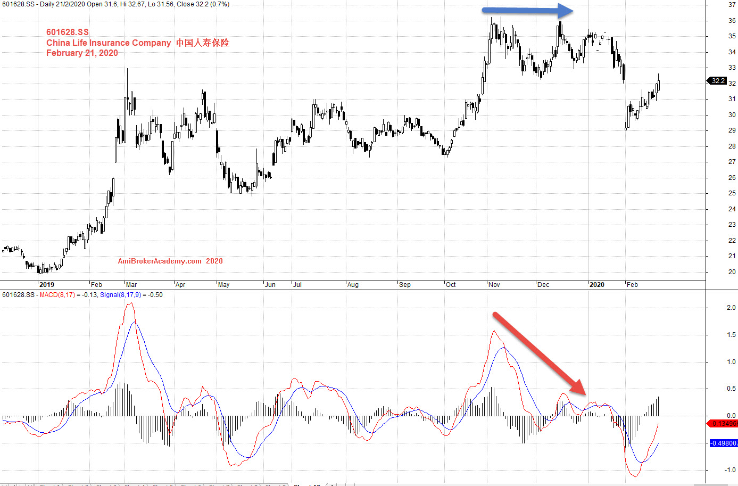Select the red 601628.SS ticker annotation
Viewport: 738px width, 486px height.
tap(68, 32)
